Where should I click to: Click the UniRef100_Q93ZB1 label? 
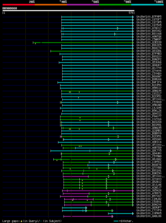(149, 51)
